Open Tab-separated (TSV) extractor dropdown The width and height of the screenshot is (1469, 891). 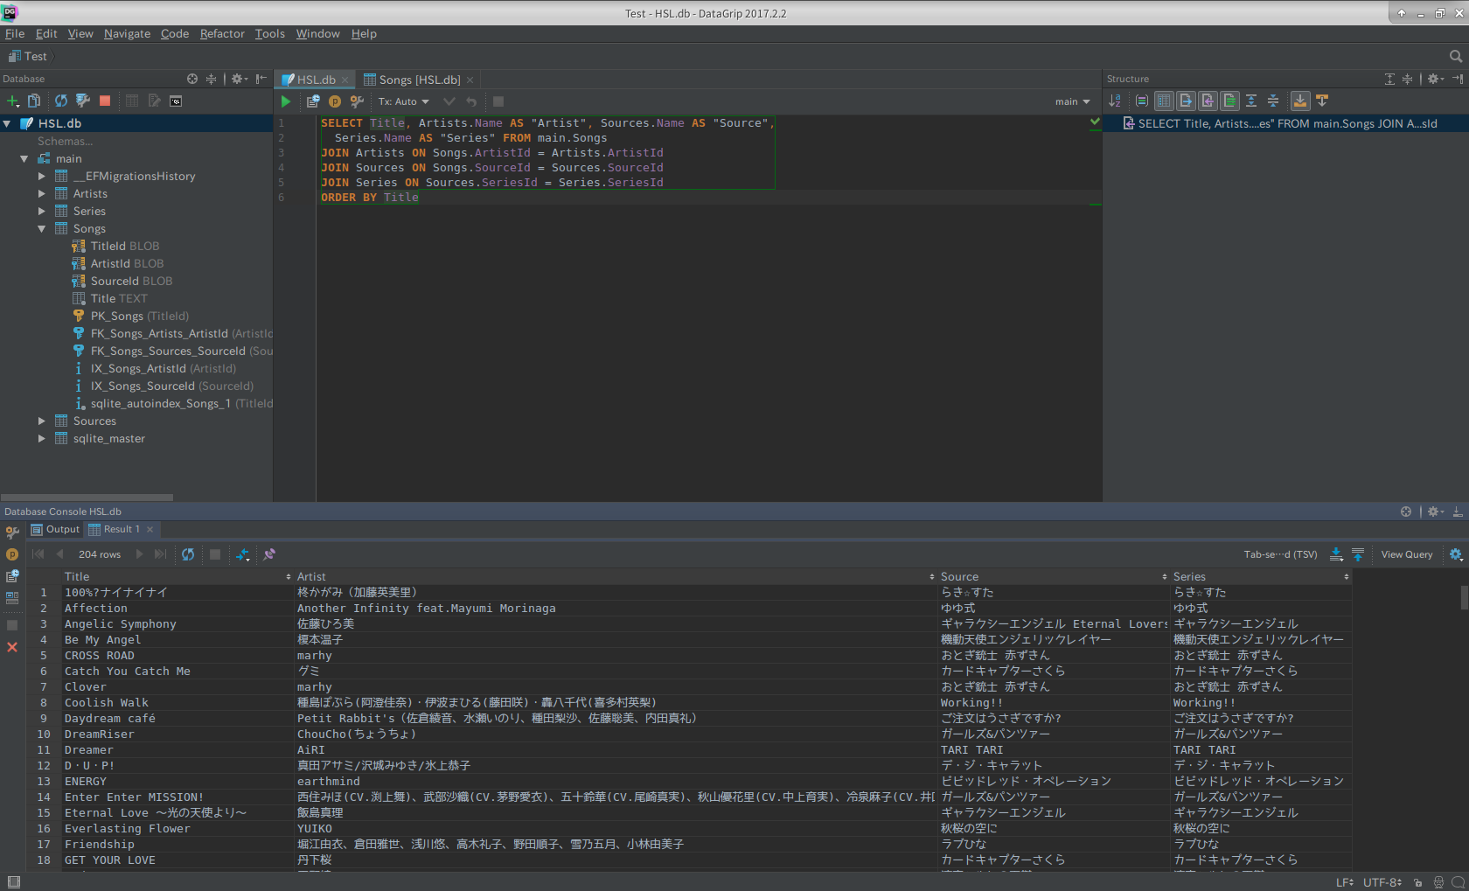tap(1281, 554)
